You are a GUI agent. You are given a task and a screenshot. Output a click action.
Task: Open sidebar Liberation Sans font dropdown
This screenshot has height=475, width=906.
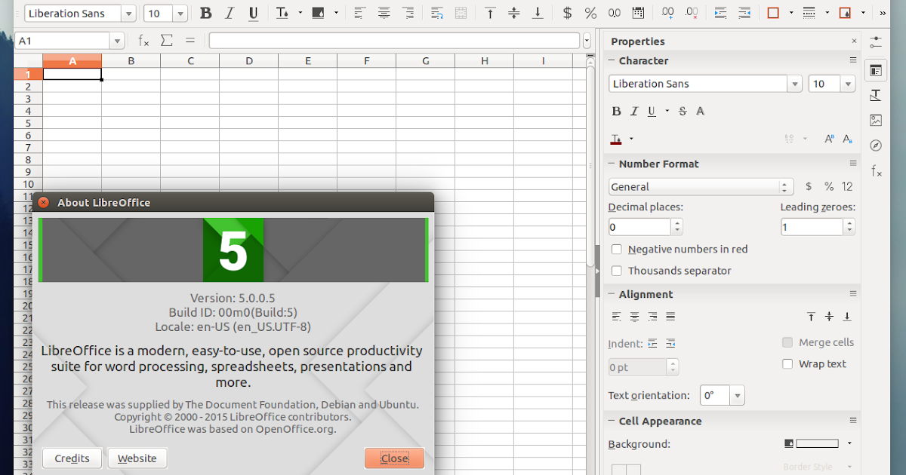click(794, 84)
